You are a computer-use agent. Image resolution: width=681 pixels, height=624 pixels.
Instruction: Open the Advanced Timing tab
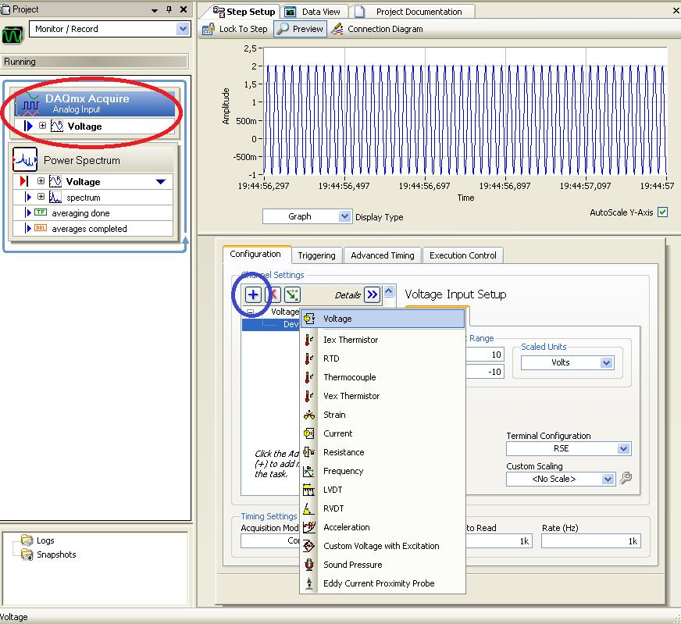[383, 255]
